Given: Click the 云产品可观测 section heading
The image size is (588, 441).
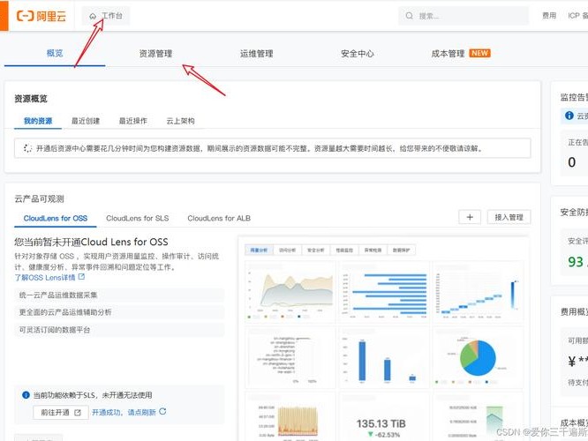Looking at the screenshot, I should [x=39, y=198].
